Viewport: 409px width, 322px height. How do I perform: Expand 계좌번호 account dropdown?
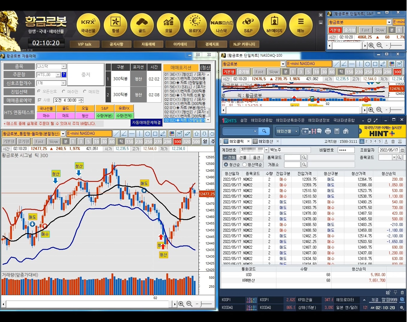267,150
